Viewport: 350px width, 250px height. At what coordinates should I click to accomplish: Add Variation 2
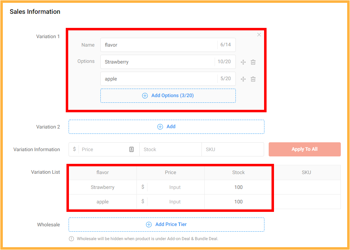tap(166, 127)
